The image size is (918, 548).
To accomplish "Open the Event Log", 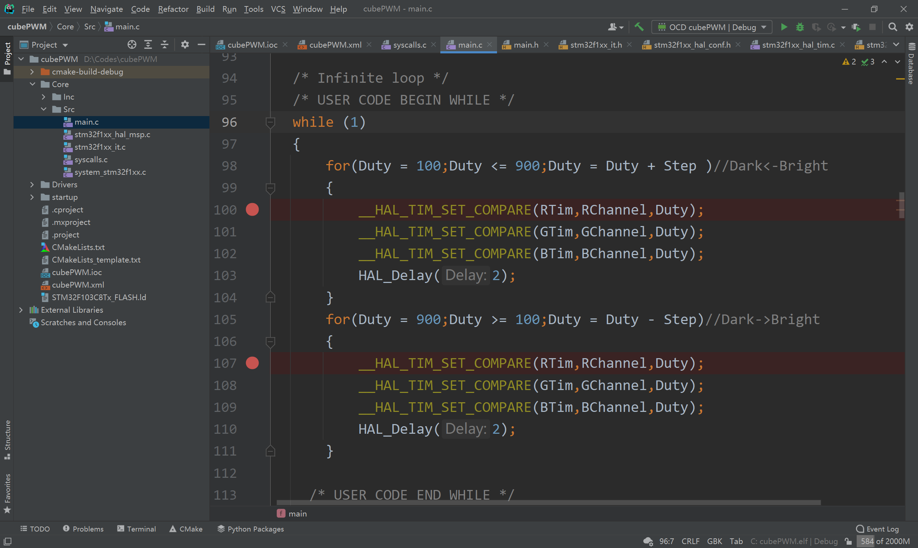I will [877, 529].
